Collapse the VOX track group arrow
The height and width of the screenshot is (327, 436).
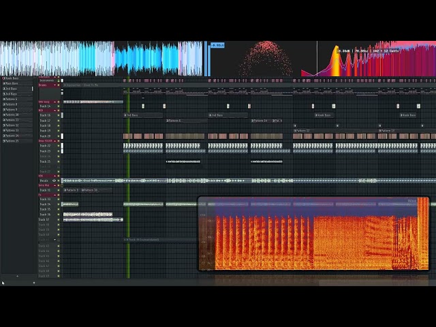[x=54, y=176]
